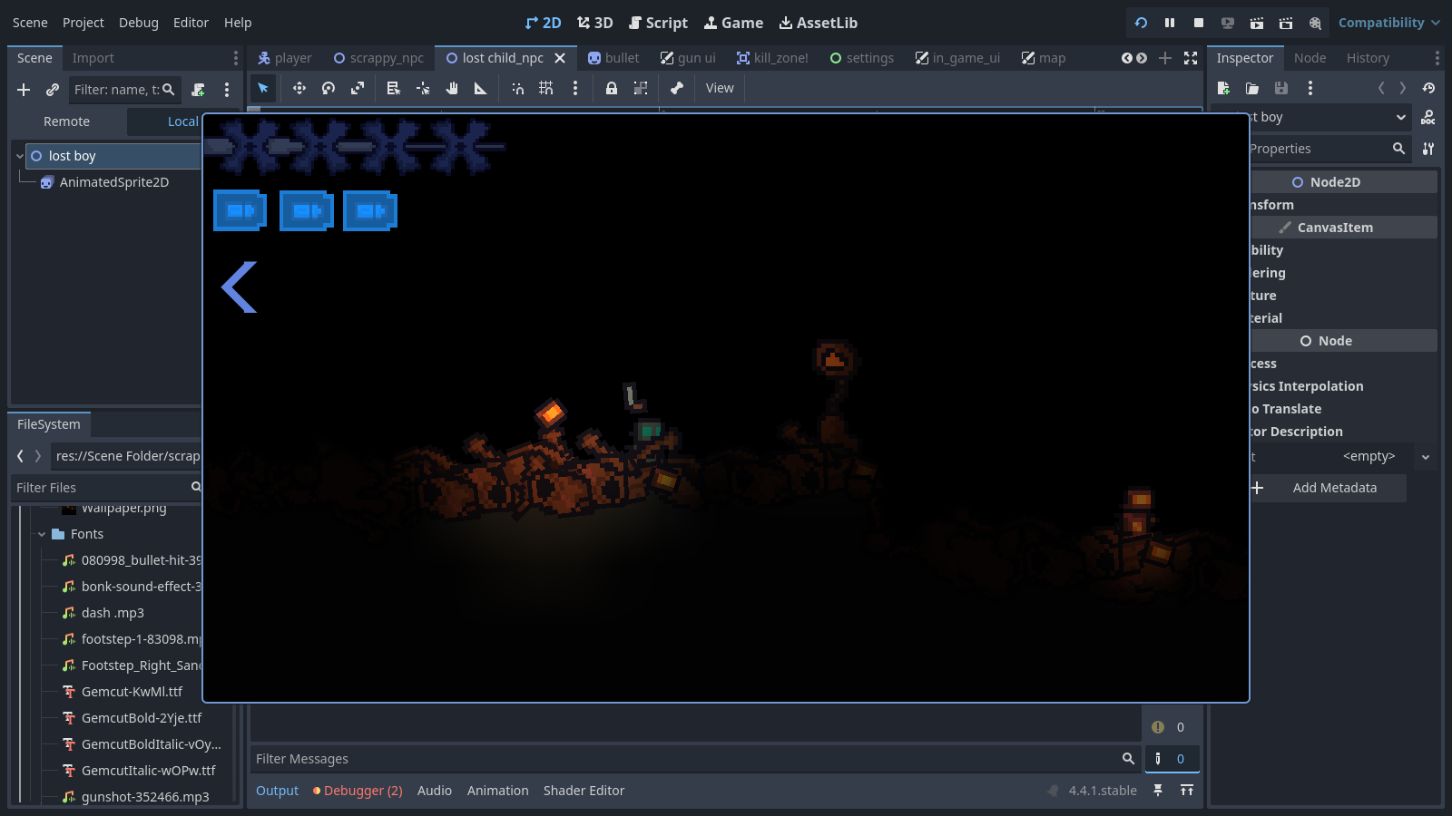Viewport: 1452px width, 816px height.
Task: Click the Filter Messages input field
Action: tap(685, 759)
